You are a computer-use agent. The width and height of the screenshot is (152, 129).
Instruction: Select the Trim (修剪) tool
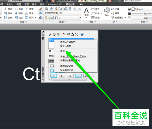(x=29, y=9)
